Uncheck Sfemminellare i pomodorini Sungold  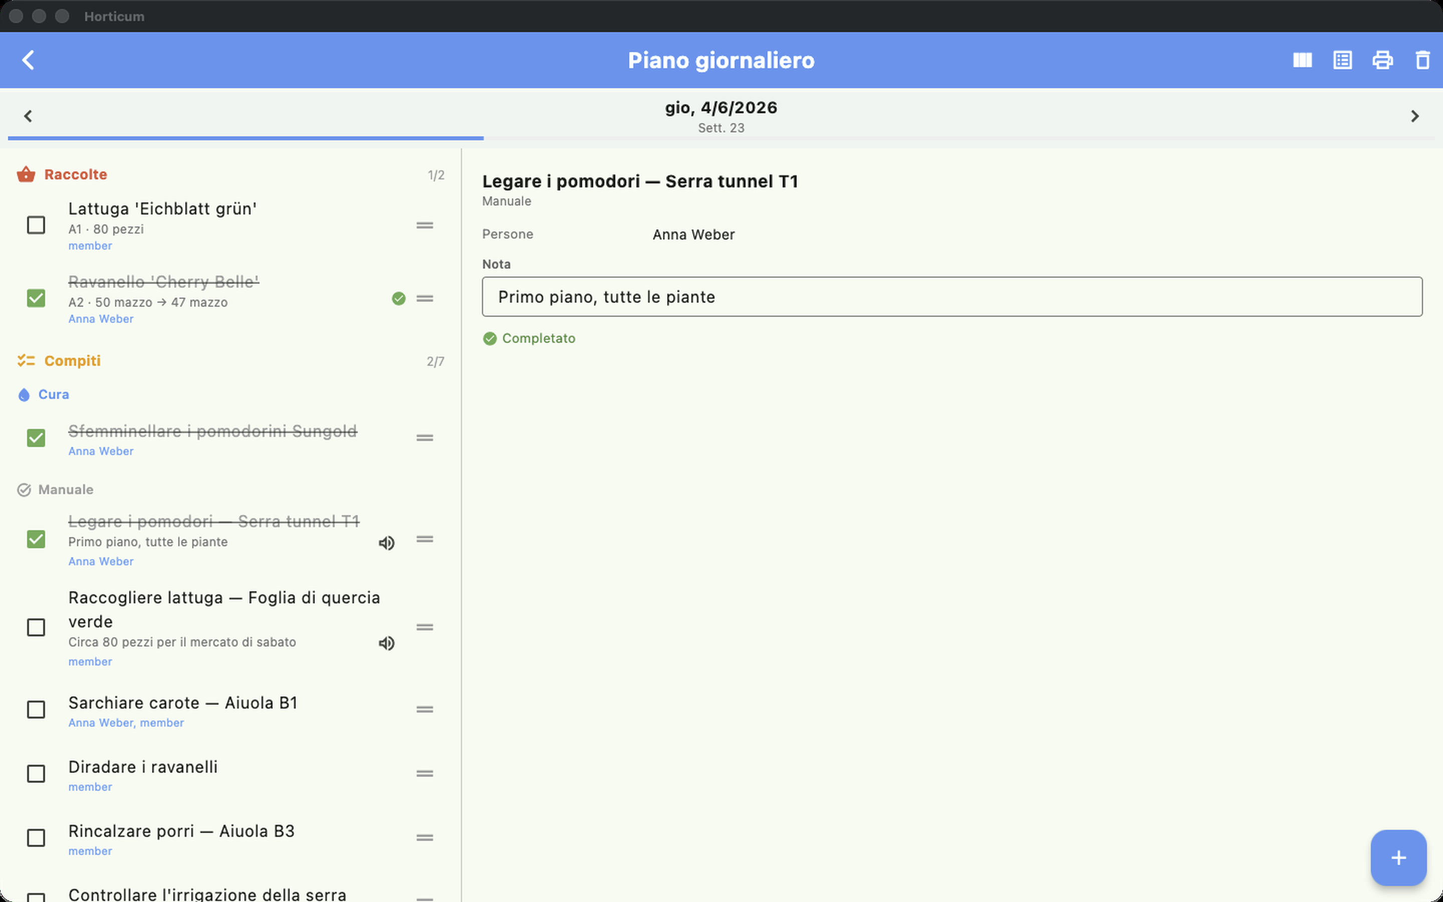pyautogui.click(x=36, y=438)
